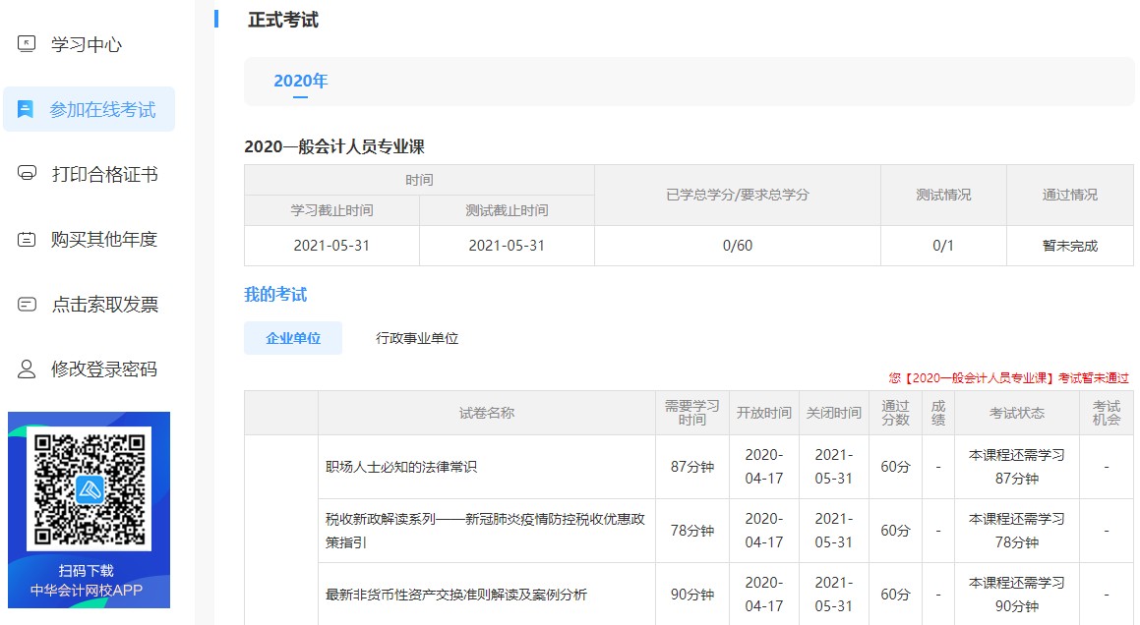
Task: Click the 修改登录密码 person icon
Action: click(x=27, y=370)
